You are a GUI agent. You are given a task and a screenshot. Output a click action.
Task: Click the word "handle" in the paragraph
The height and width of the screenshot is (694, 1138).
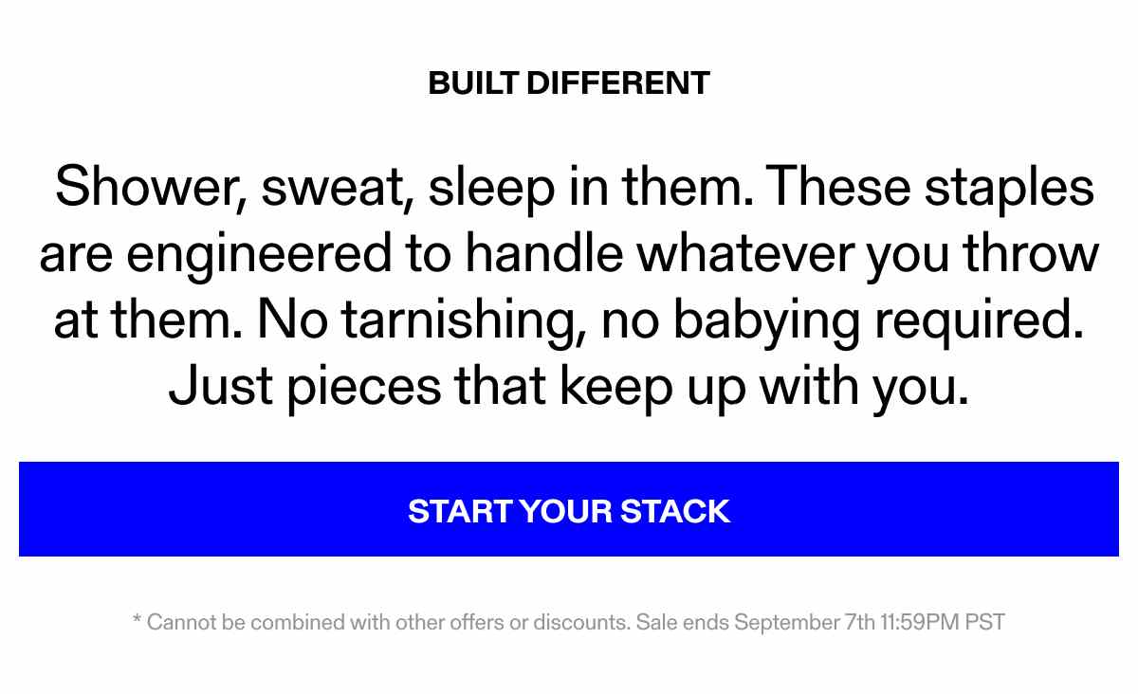(544, 254)
